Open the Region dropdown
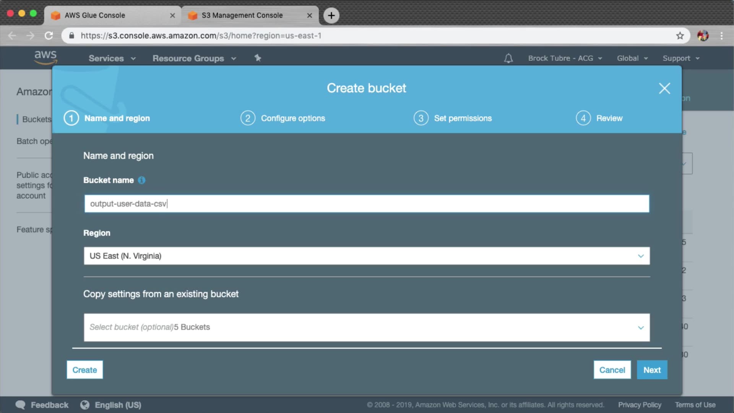The width and height of the screenshot is (734, 413). (366, 256)
